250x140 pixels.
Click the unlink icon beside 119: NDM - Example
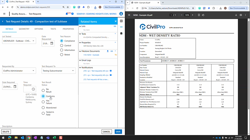point(116,55)
